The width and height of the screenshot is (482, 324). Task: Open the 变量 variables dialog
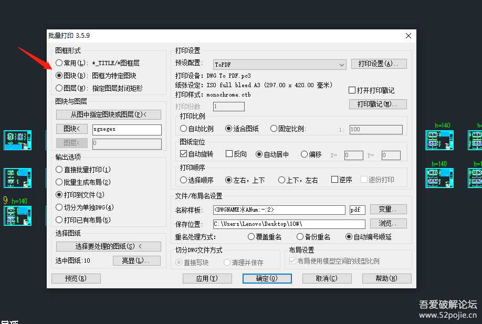(x=387, y=209)
